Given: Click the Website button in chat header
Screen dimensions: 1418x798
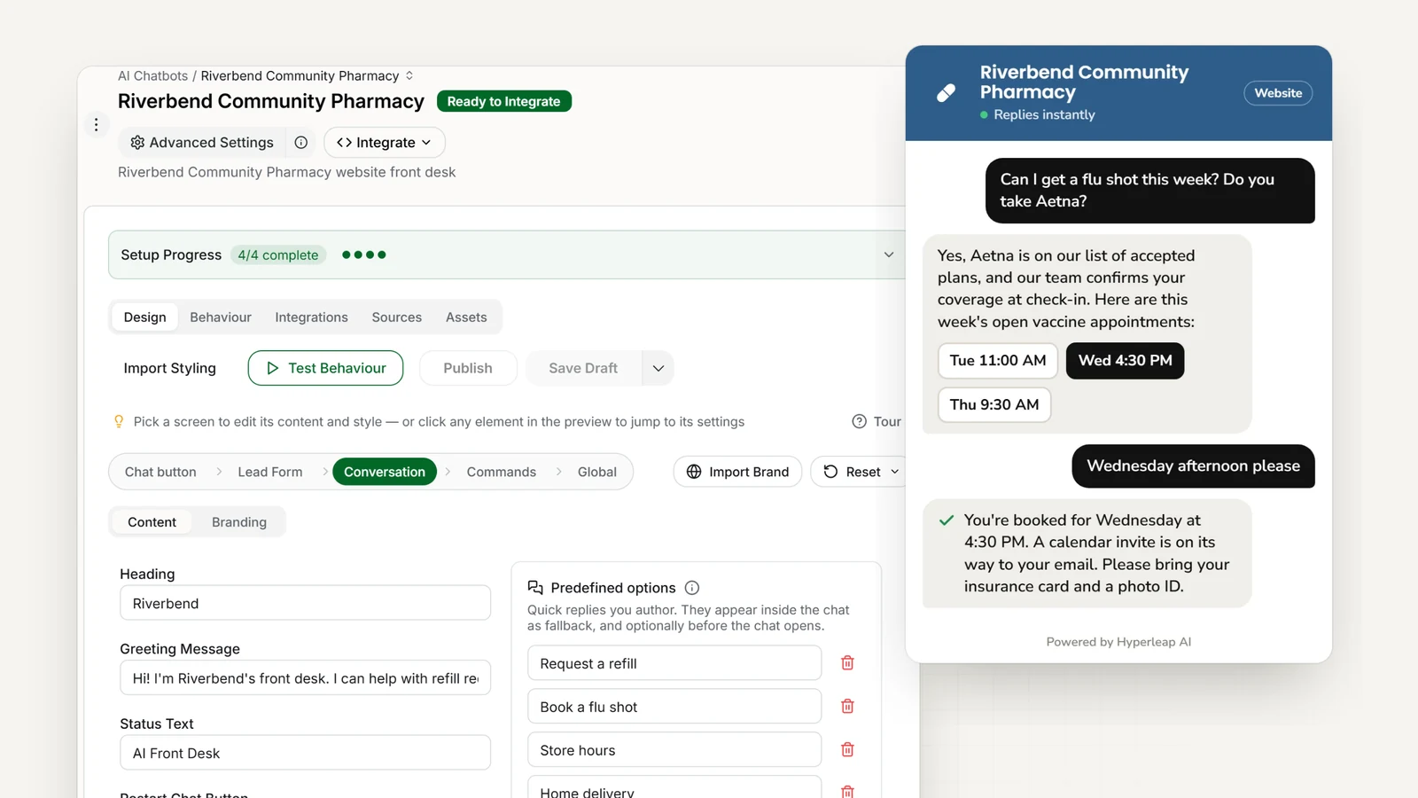Looking at the screenshot, I should click(1278, 93).
